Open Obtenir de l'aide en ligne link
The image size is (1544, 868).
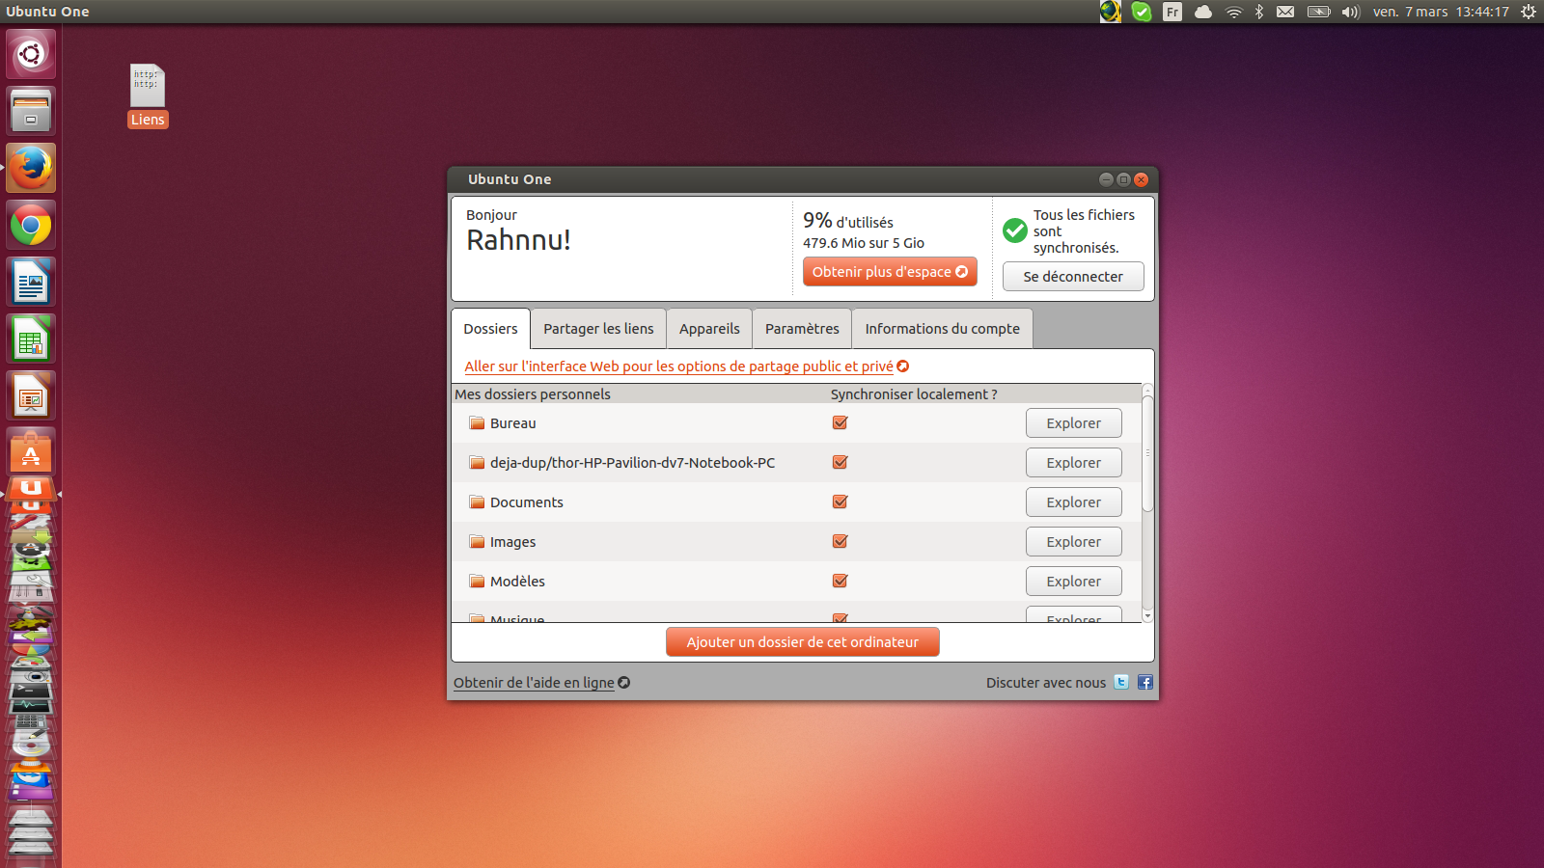(x=541, y=683)
